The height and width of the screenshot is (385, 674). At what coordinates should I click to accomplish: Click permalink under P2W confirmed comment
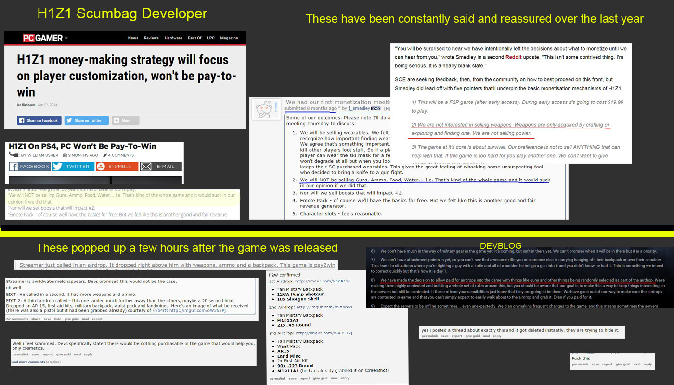[278, 378]
